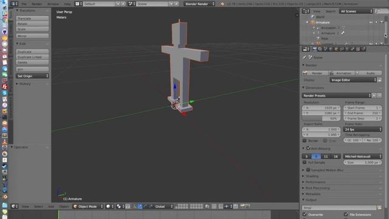This screenshot has width=389, height=219.
Task: Click the output path input field
Action: click(339, 207)
